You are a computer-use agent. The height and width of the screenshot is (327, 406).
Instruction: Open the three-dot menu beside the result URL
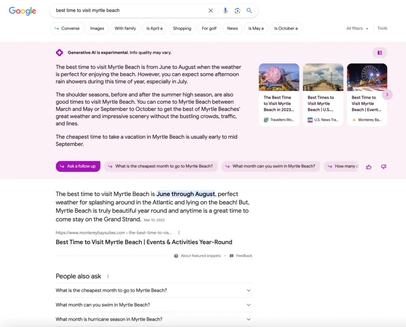pyautogui.click(x=179, y=232)
